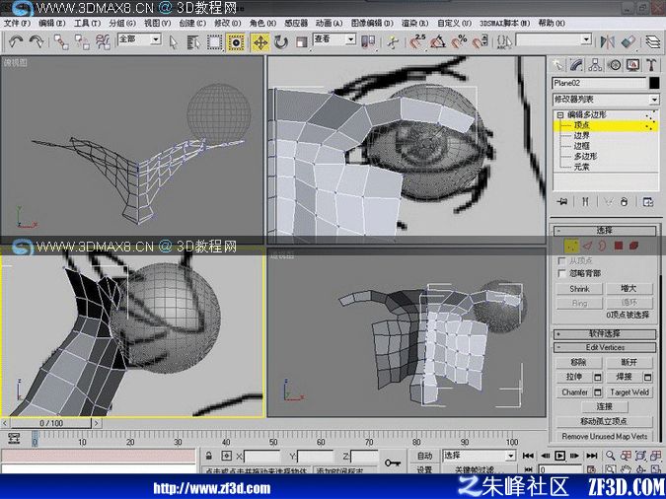The height and width of the screenshot is (499, 666).
Task: Activate the Select and Scale tool
Action: [302, 42]
